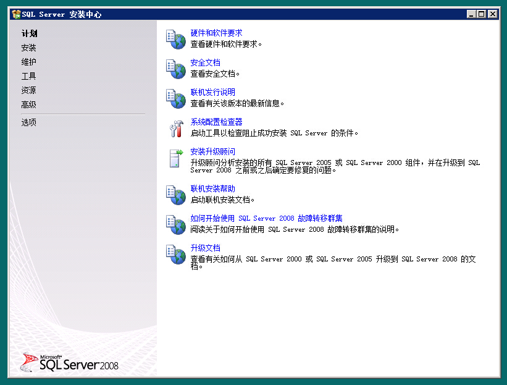Image resolution: width=507 pixels, height=385 pixels.
Task: Close the SQL Server 安装中心 window
Action: [x=492, y=14]
